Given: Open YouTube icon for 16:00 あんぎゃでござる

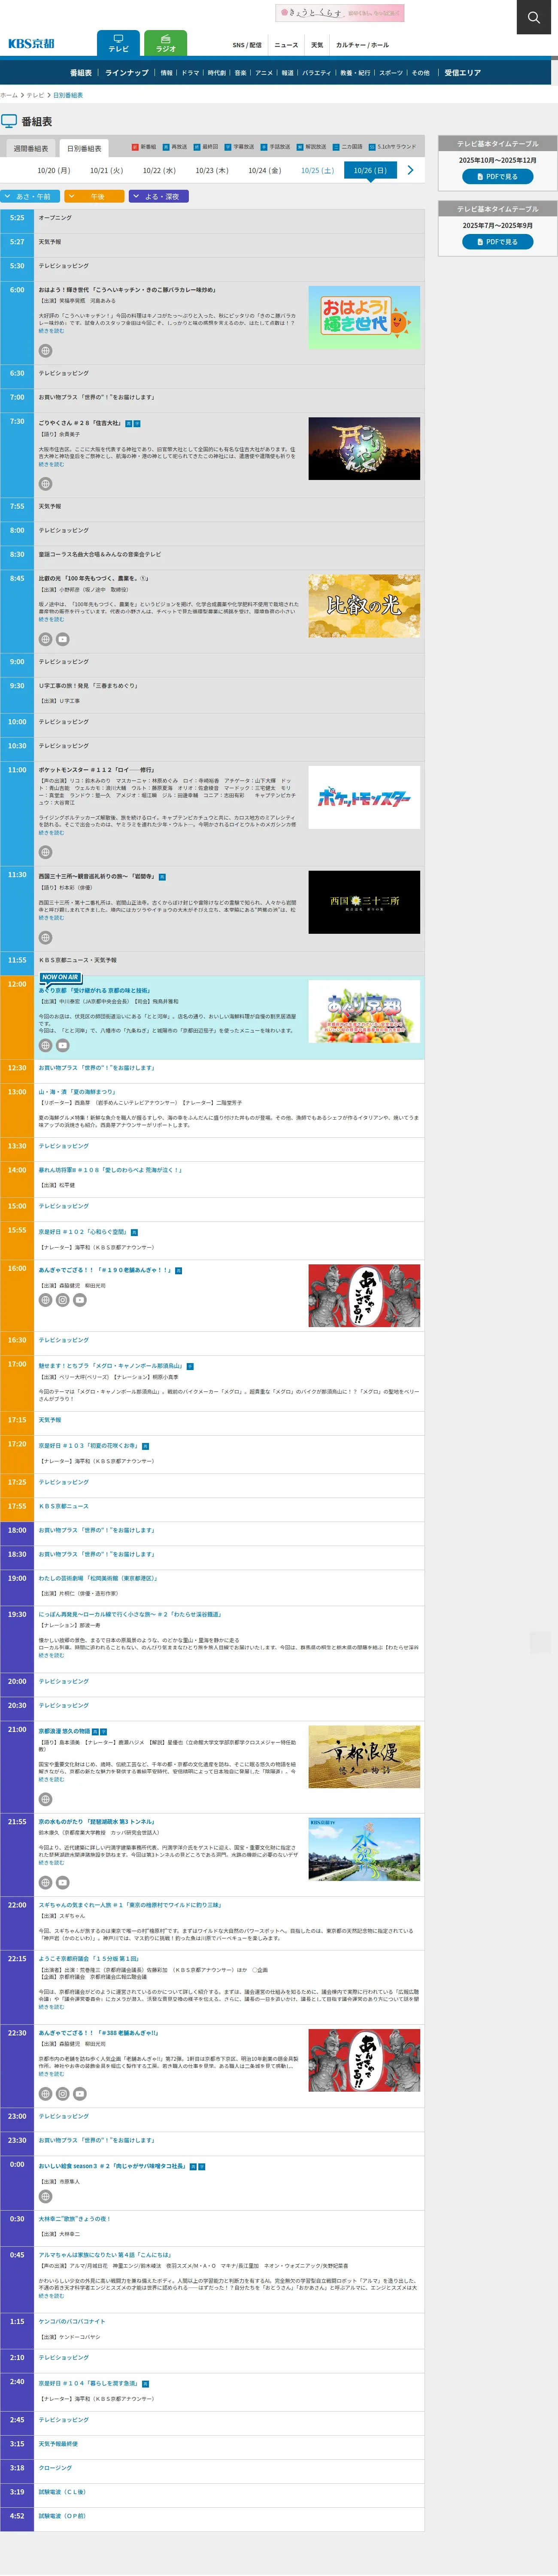Looking at the screenshot, I should point(80,1300).
